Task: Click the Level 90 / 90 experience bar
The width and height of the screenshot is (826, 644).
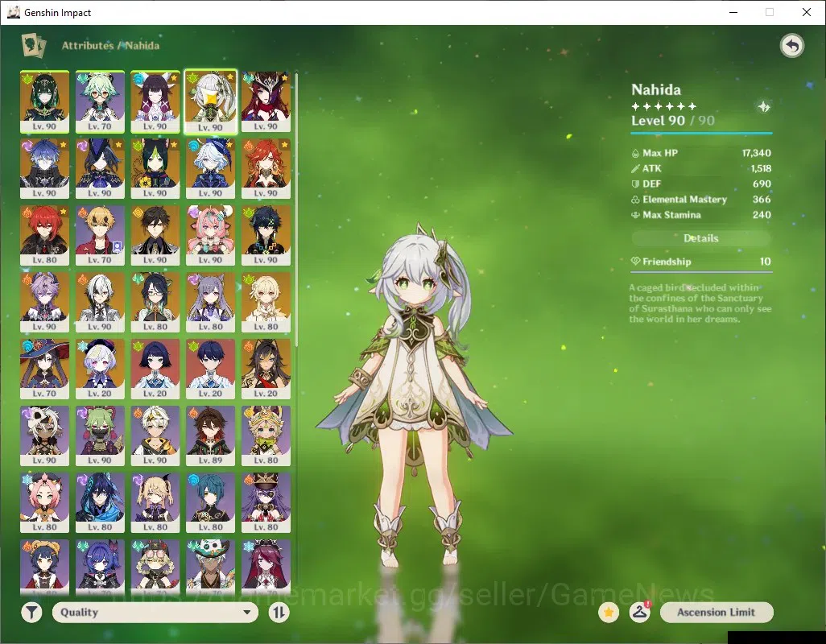Action: click(701, 133)
